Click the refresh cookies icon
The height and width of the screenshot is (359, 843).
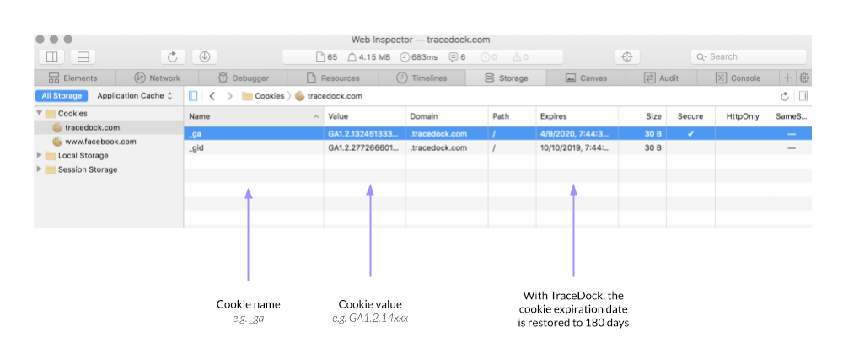pyautogui.click(x=785, y=96)
